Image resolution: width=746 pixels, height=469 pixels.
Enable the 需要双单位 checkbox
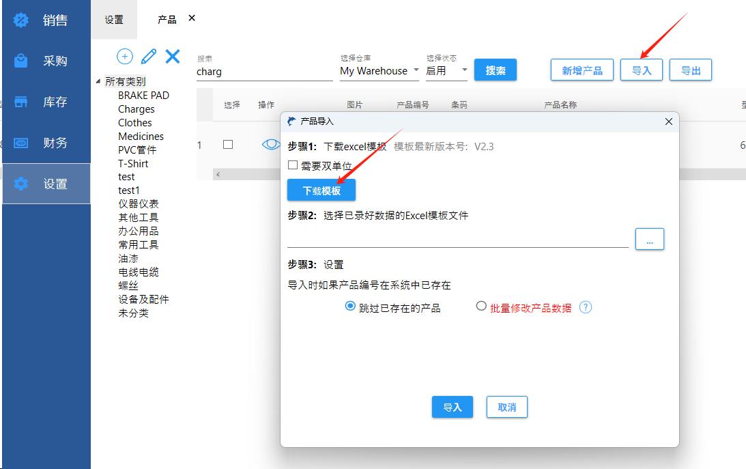(293, 165)
